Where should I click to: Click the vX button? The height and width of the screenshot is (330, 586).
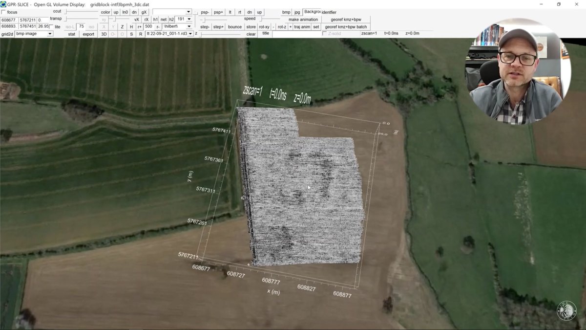pyautogui.click(x=137, y=19)
